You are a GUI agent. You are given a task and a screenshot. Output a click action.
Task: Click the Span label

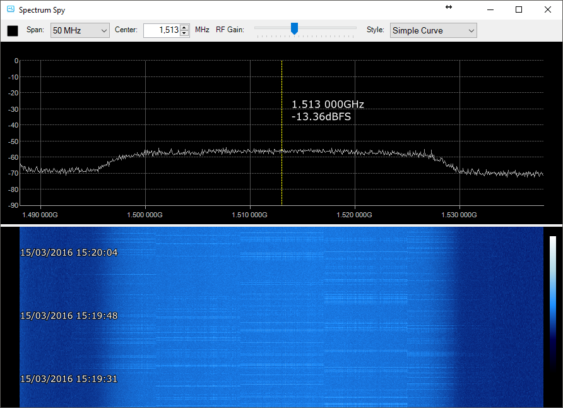(35, 30)
